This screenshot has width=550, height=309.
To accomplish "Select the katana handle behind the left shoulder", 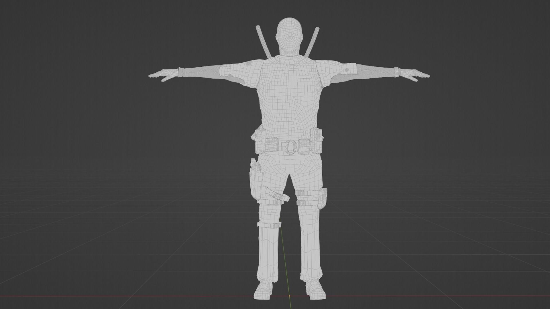I will coord(264,41).
